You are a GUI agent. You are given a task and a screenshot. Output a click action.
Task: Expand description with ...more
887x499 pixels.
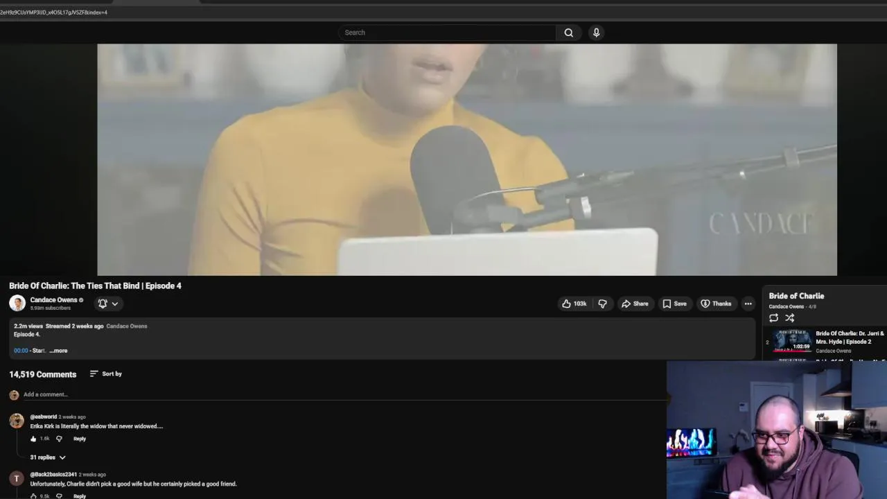(x=58, y=351)
